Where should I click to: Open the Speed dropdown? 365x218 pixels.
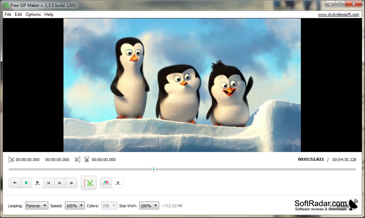pos(75,206)
